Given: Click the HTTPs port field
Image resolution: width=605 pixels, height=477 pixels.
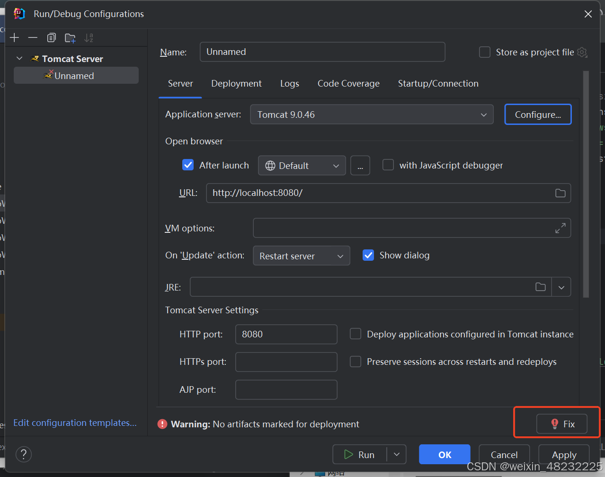Looking at the screenshot, I should tap(286, 362).
